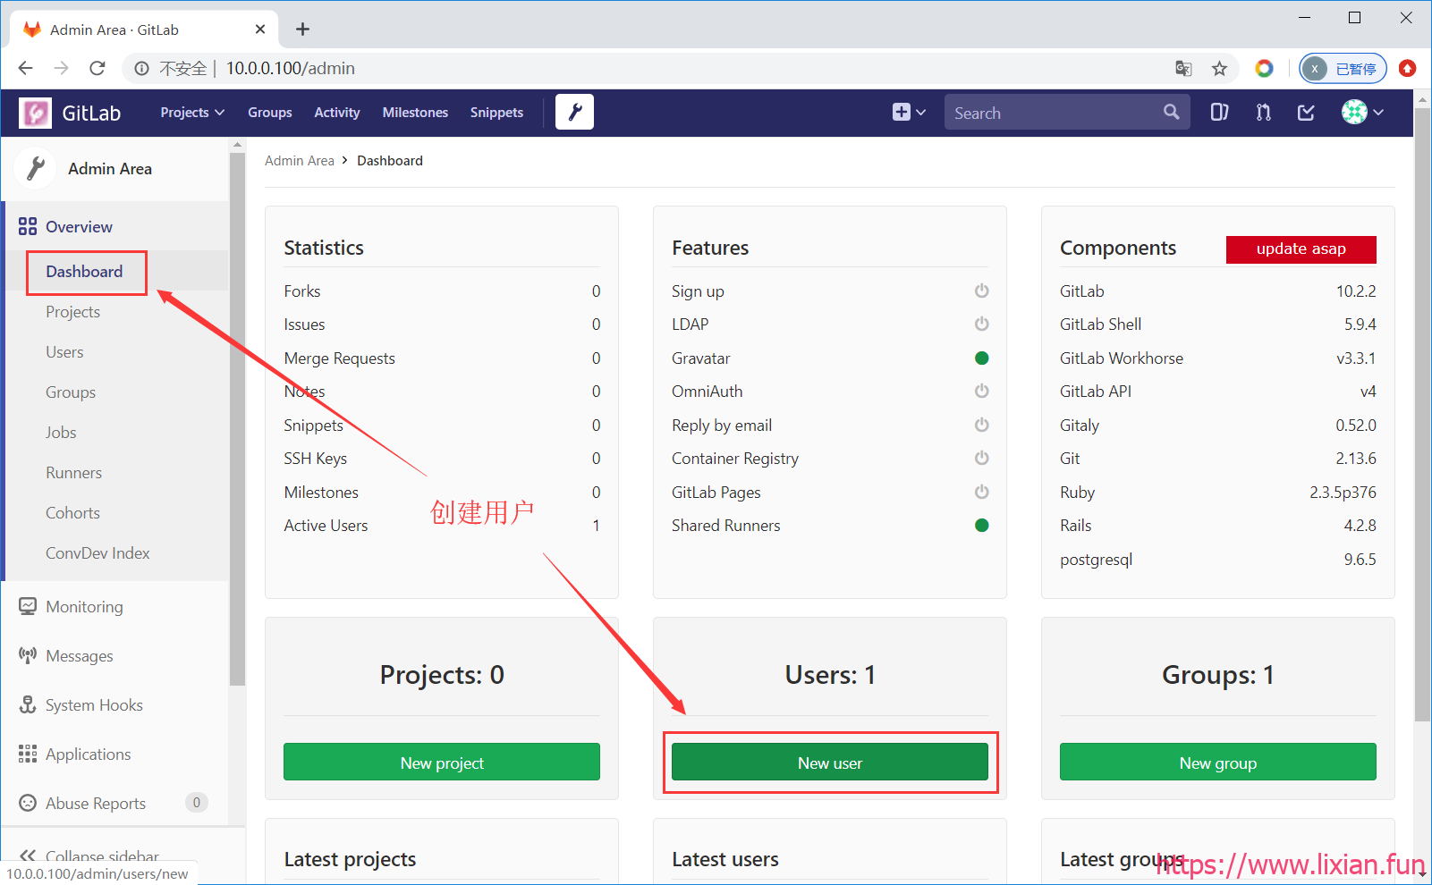Click the Container Registry status icon
The height and width of the screenshot is (885, 1432).
pyautogui.click(x=981, y=458)
